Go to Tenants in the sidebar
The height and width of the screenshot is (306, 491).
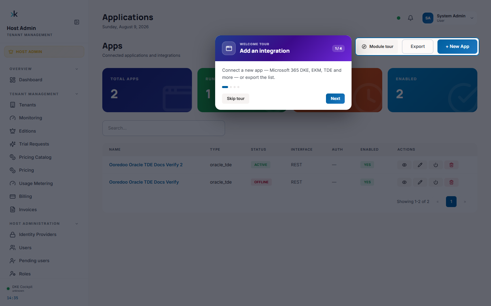[44, 105]
